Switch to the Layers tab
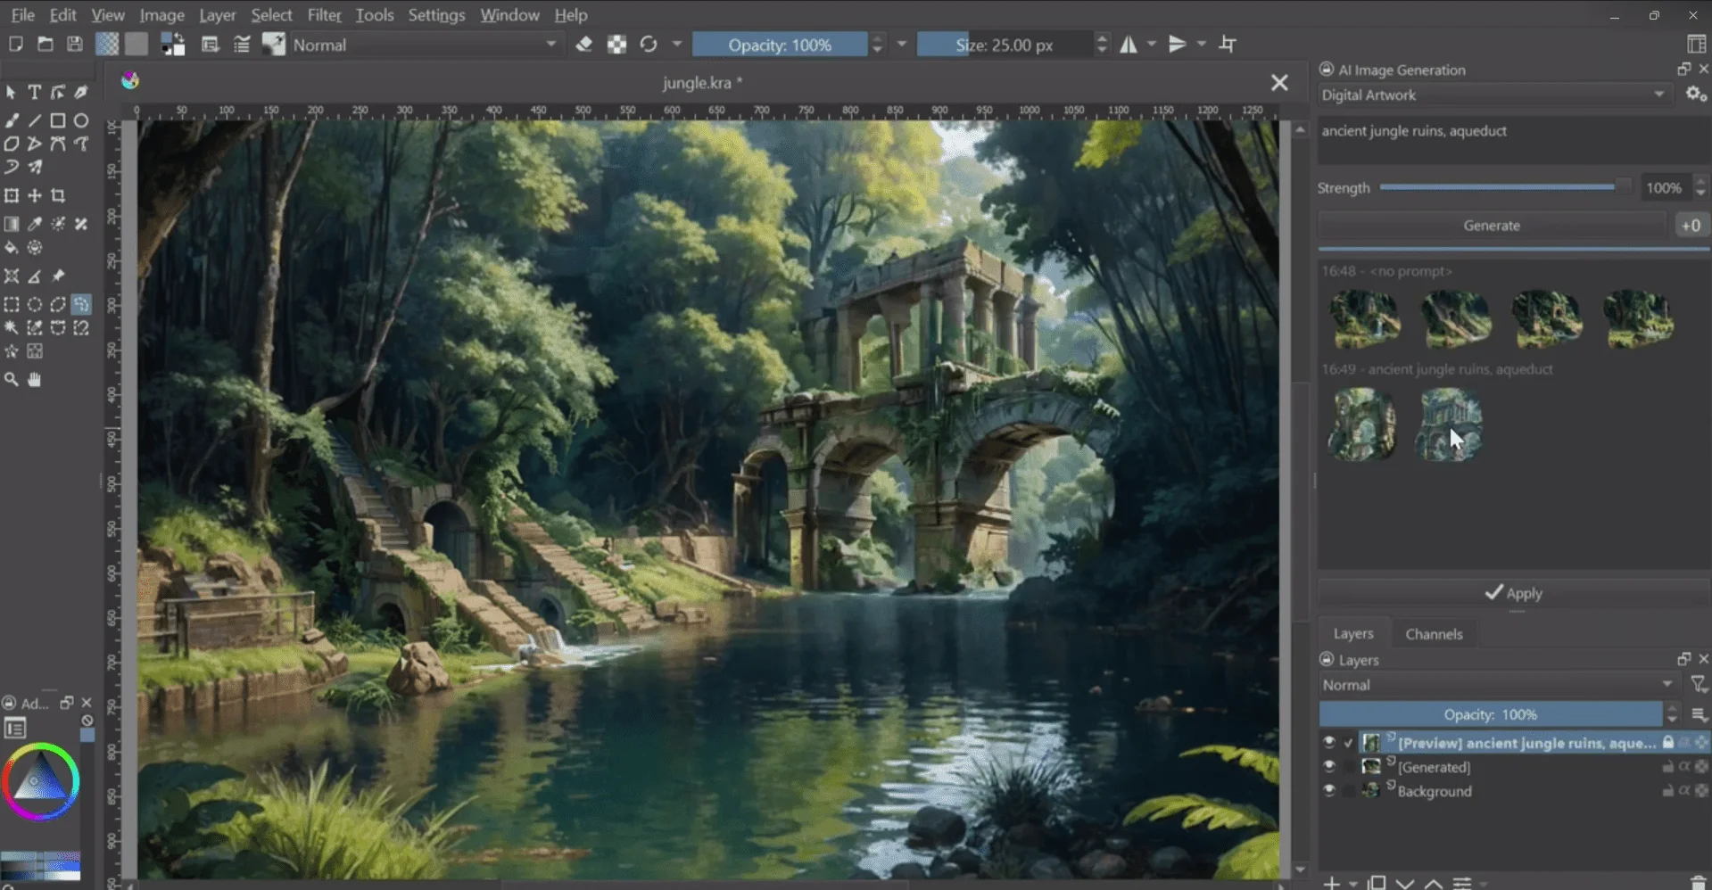The width and height of the screenshot is (1712, 890). point(1352,633)
